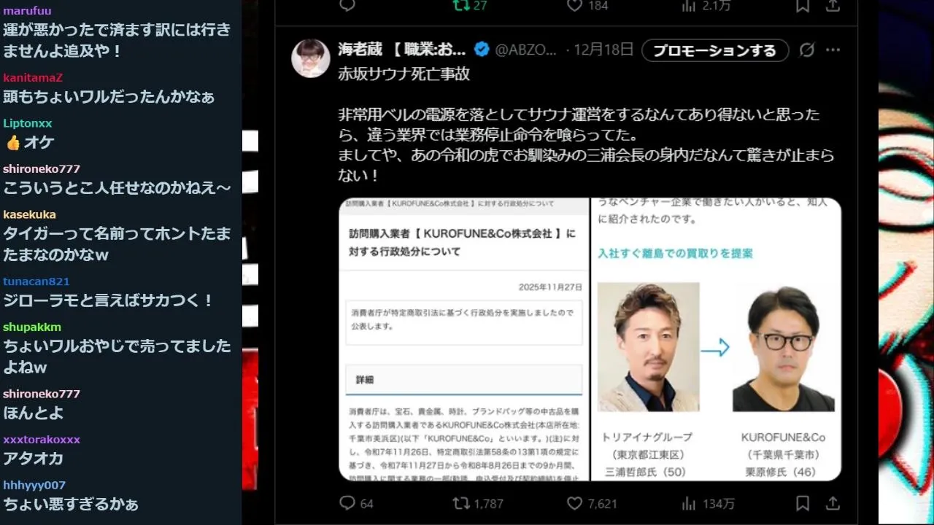Bookmark the upper post
934x525 pixels.
click(803, 6)
